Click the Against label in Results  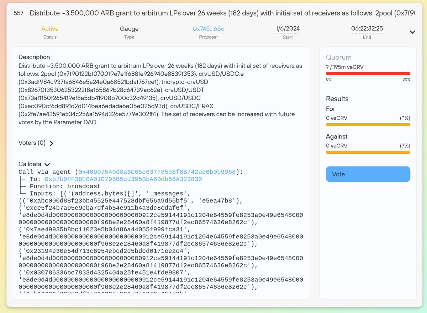pyautogui.click(x=337, y=136)
